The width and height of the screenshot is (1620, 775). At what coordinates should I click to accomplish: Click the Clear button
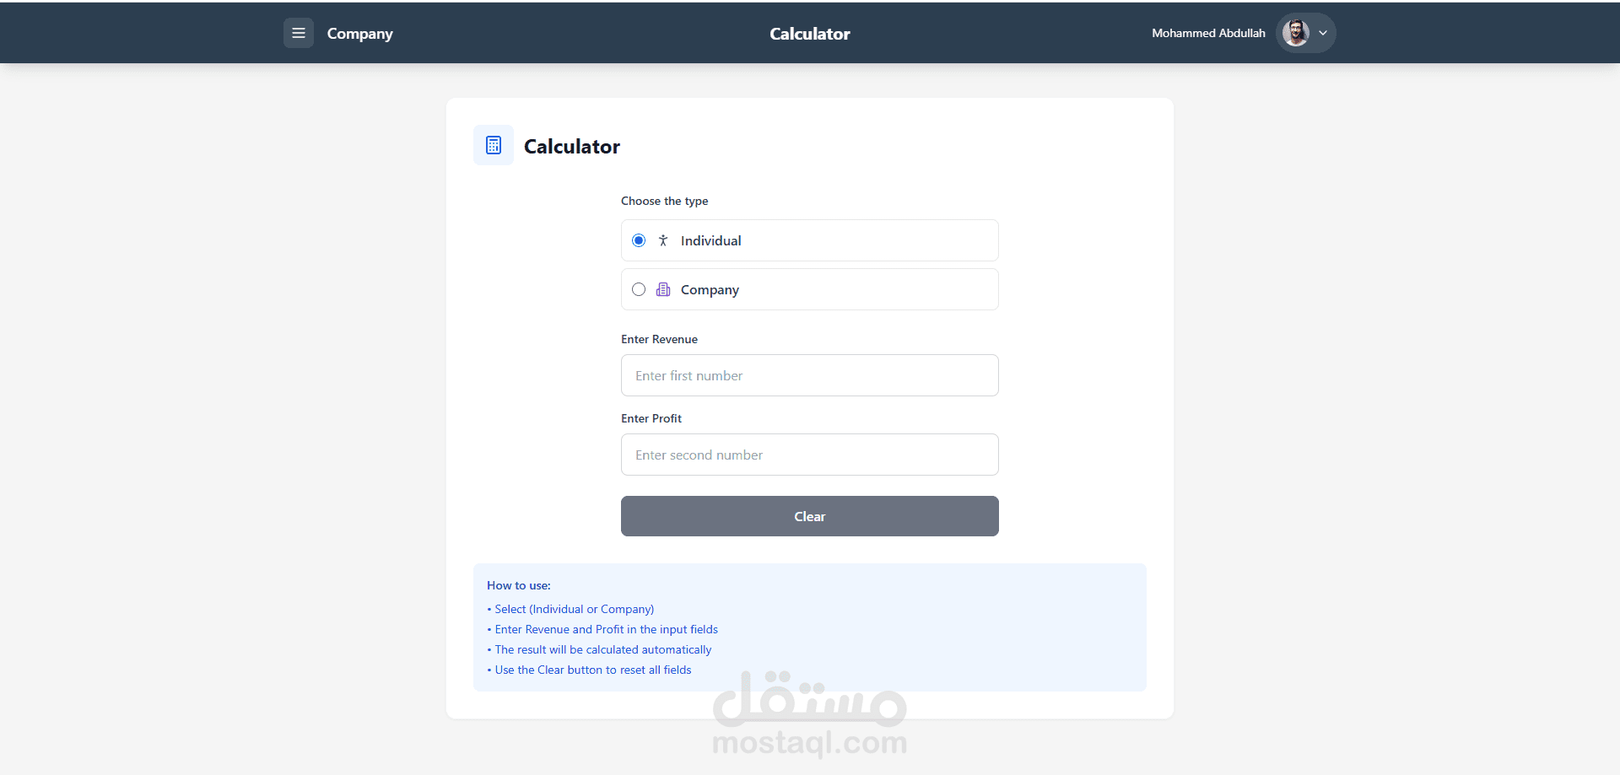pyautogui.click(x=810, y=516)
